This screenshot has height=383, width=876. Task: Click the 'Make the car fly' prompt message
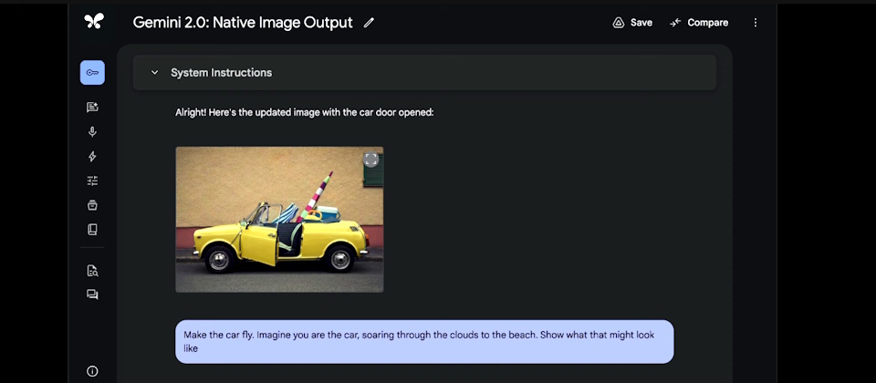pos(424,342)
